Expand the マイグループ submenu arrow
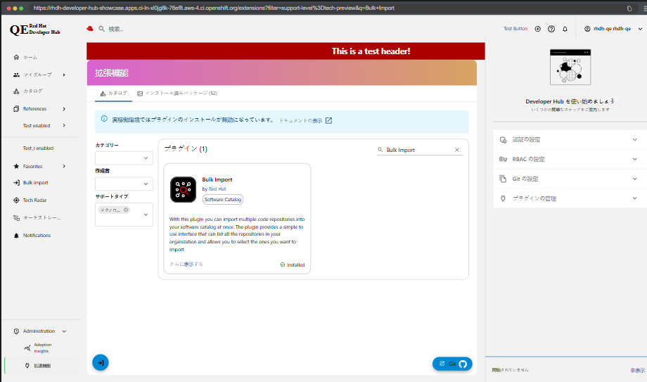The image size is (647, 382). point(64,75)
